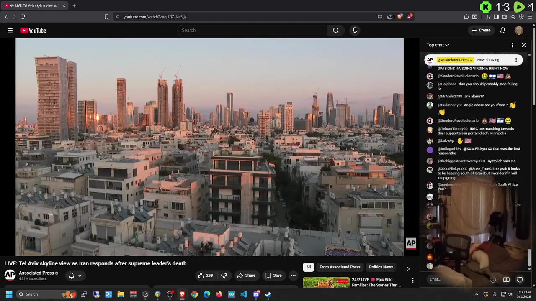Open Top chat options three-dot menu

(513, 45)
